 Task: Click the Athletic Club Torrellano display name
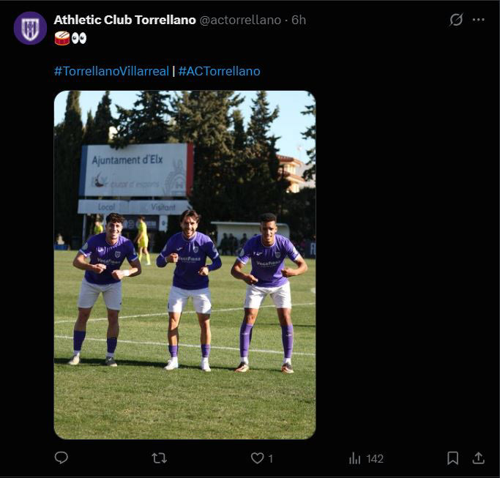[124, 20]
